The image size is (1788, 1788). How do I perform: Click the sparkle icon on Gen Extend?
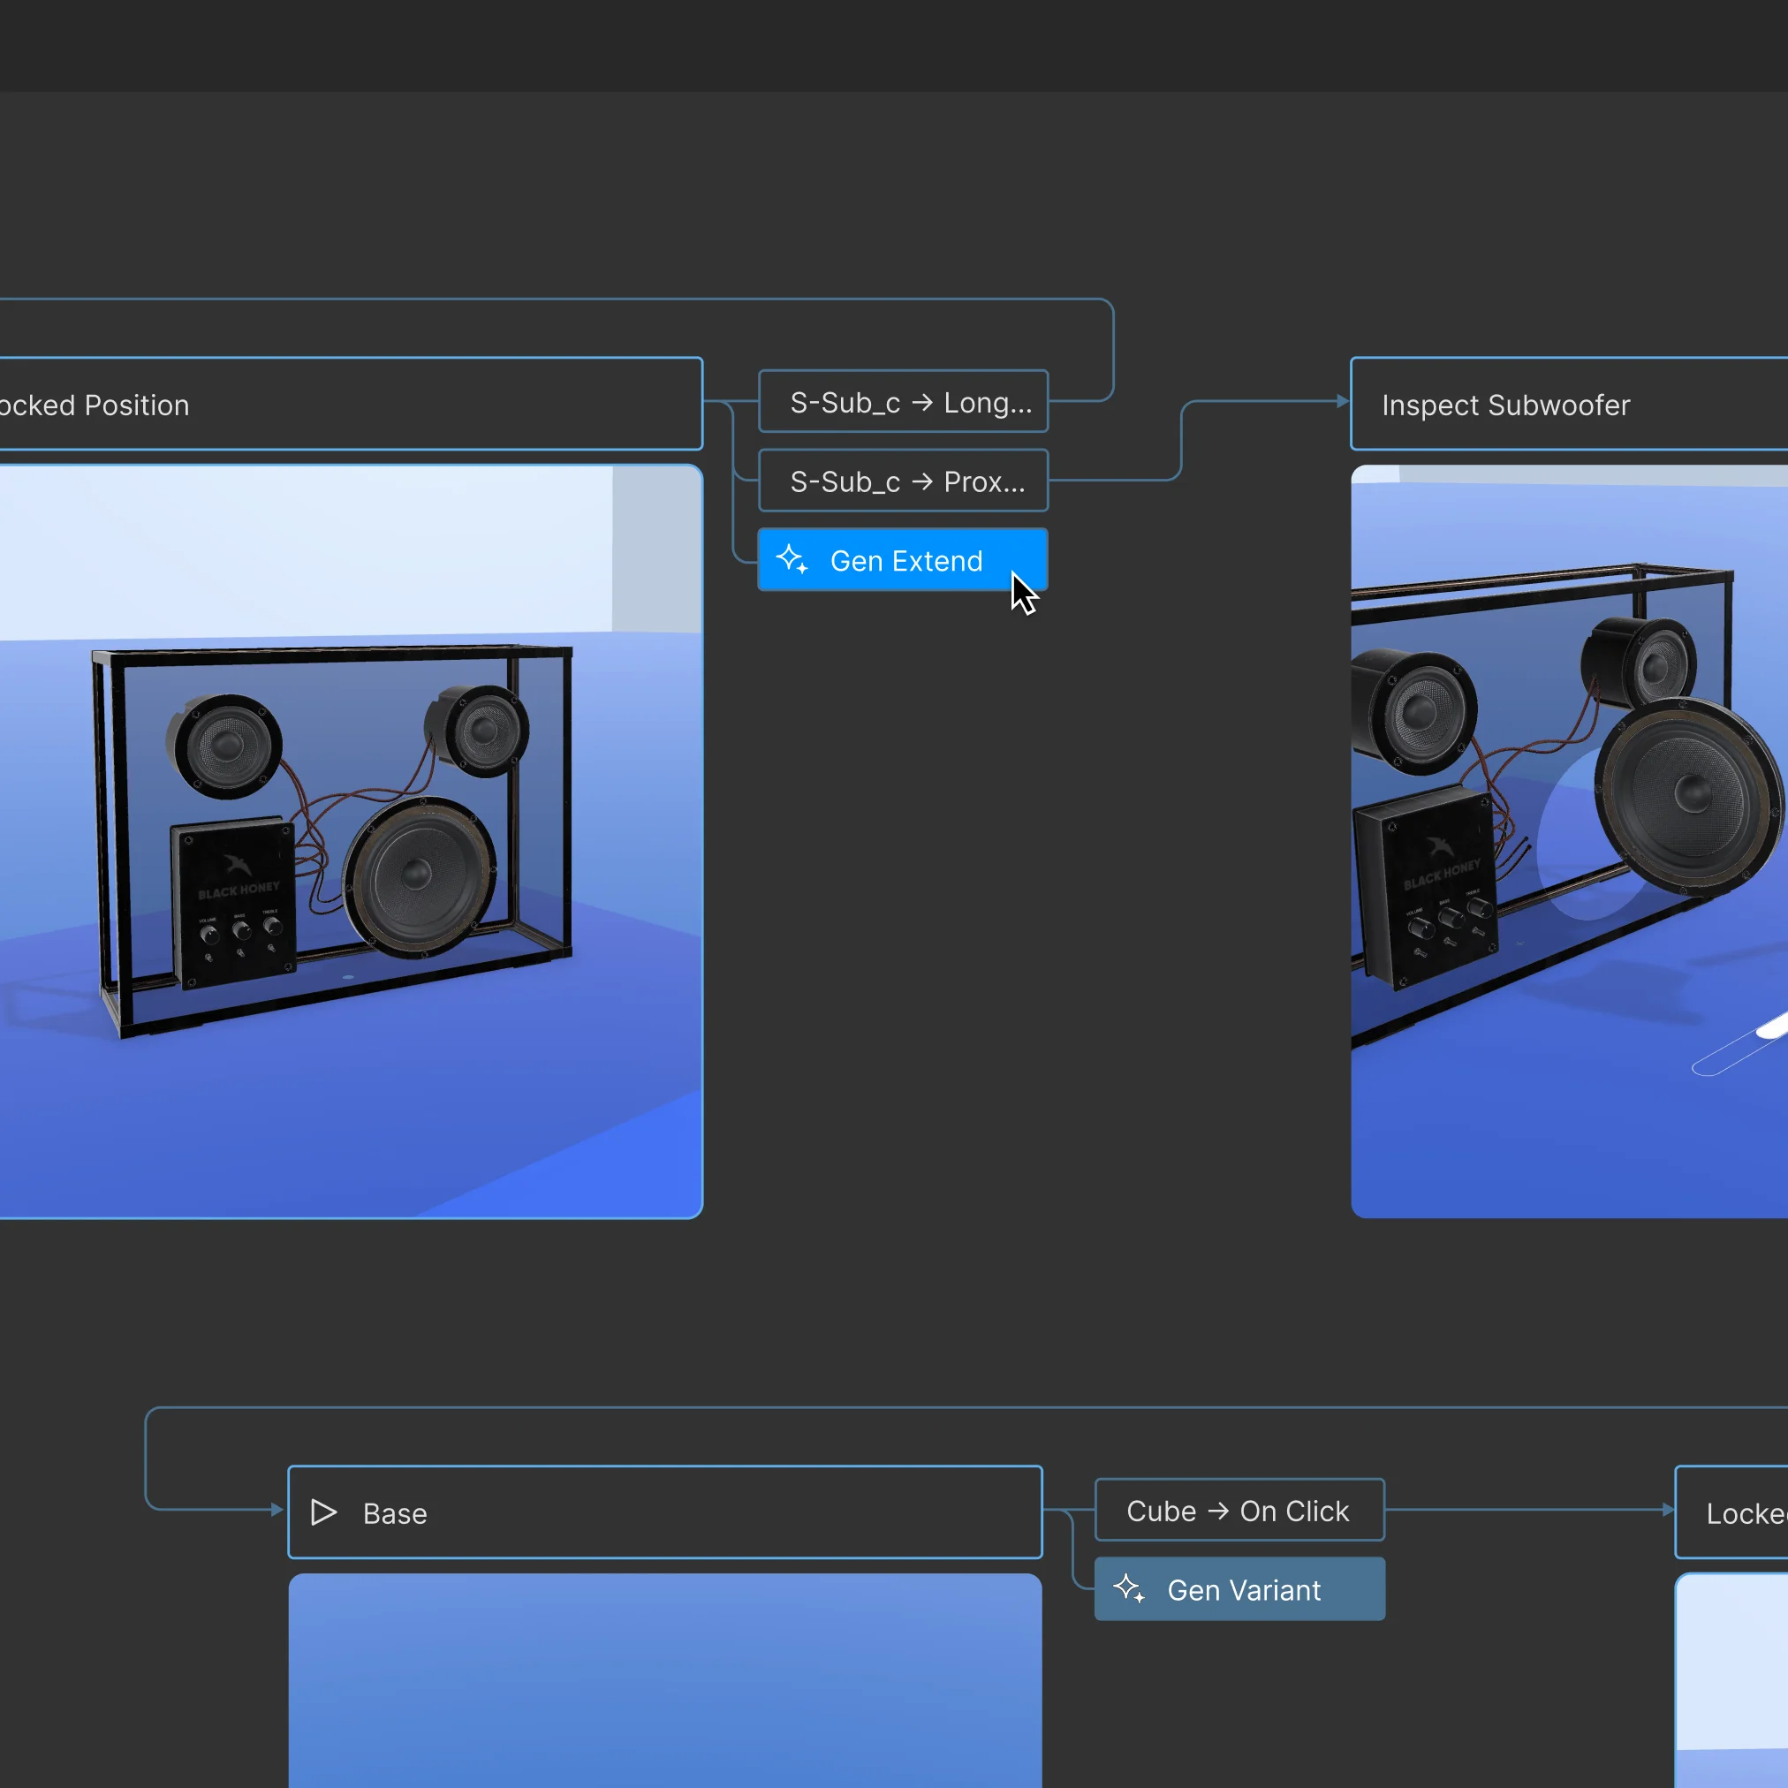(792, 560)
